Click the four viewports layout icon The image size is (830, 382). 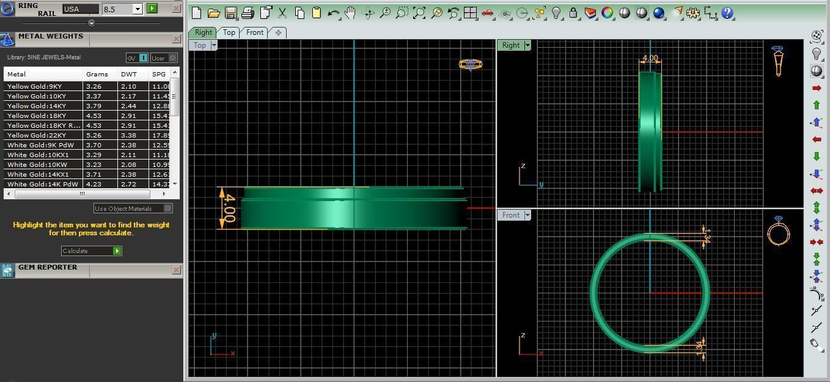coord(470,12)
